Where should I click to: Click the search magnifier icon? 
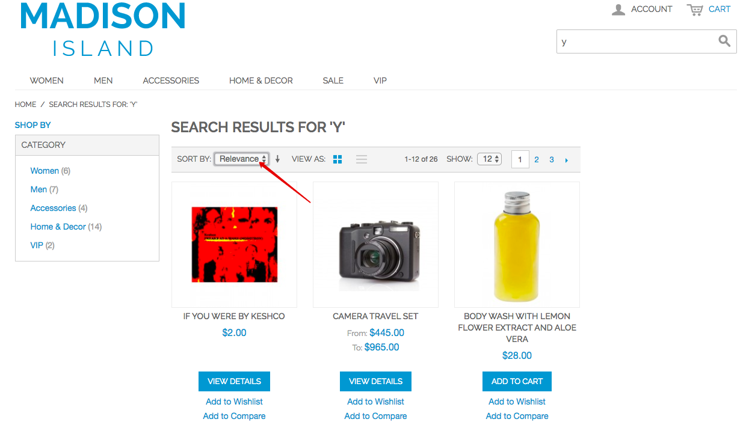pos(724,41)
